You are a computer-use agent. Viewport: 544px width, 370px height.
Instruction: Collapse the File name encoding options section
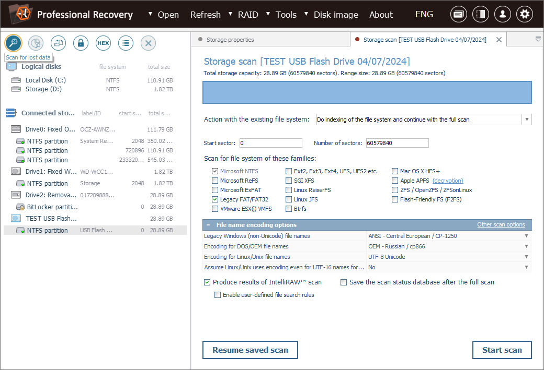208,225
